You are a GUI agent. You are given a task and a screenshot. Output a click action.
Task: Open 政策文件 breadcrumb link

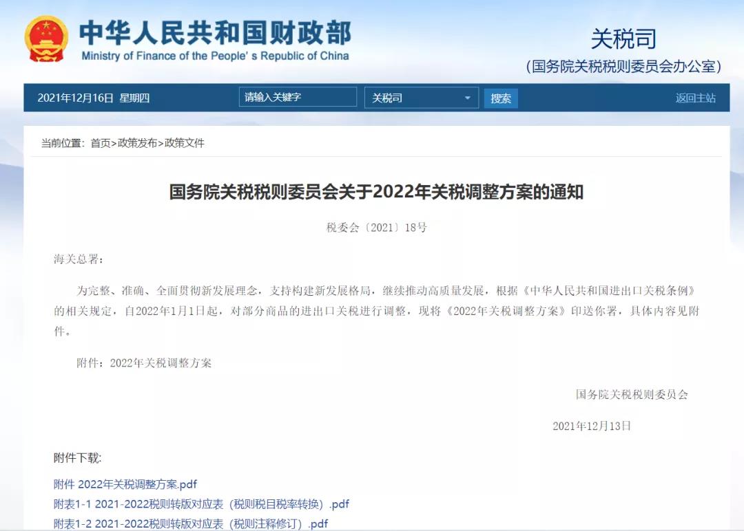pos(185,143)
